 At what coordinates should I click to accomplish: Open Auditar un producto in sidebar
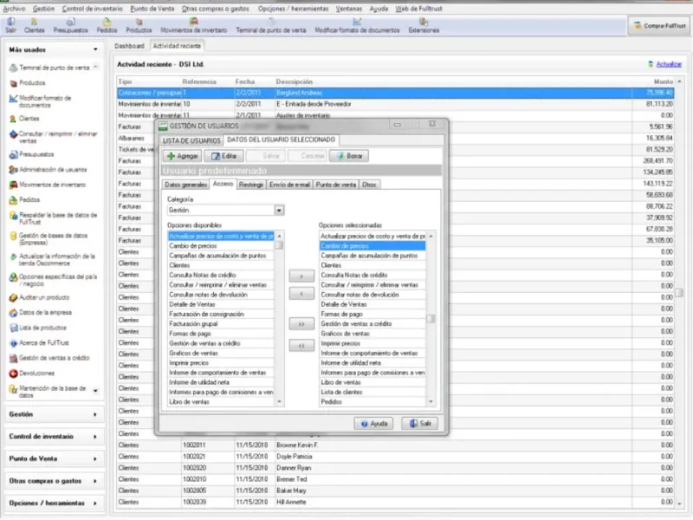click(x=39, y=297)
